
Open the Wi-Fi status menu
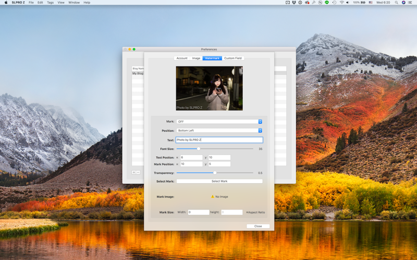(342, 3)
